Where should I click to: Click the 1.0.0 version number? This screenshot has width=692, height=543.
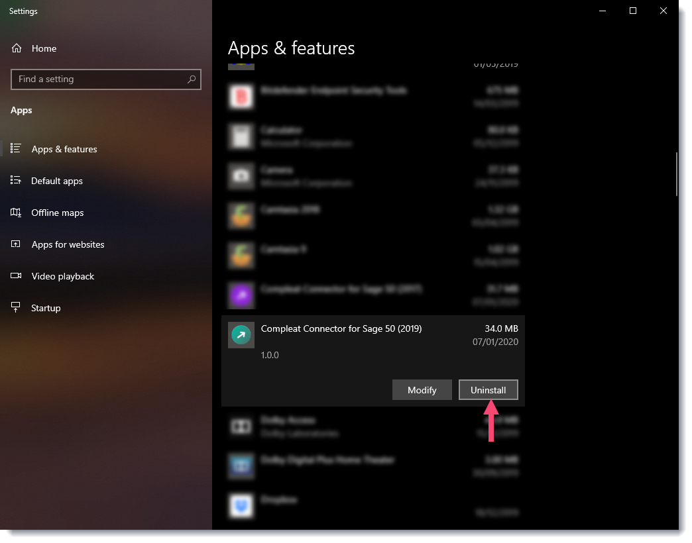click(270, 355)
